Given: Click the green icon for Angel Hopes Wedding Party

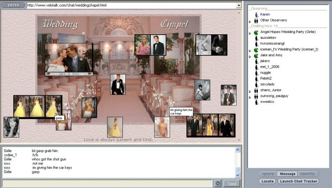Looking at the screenshot, I should (256, 32).
